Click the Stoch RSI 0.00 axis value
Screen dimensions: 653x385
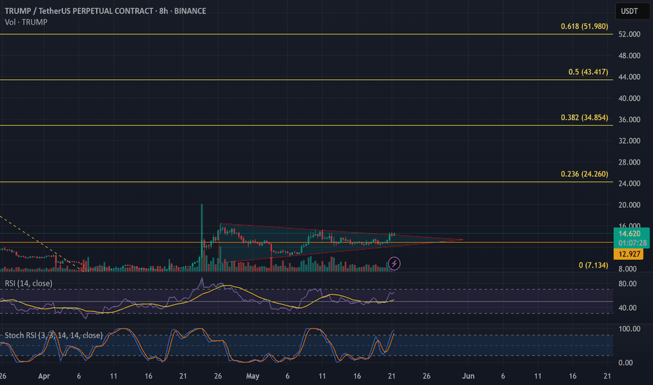tap(626, 363)
